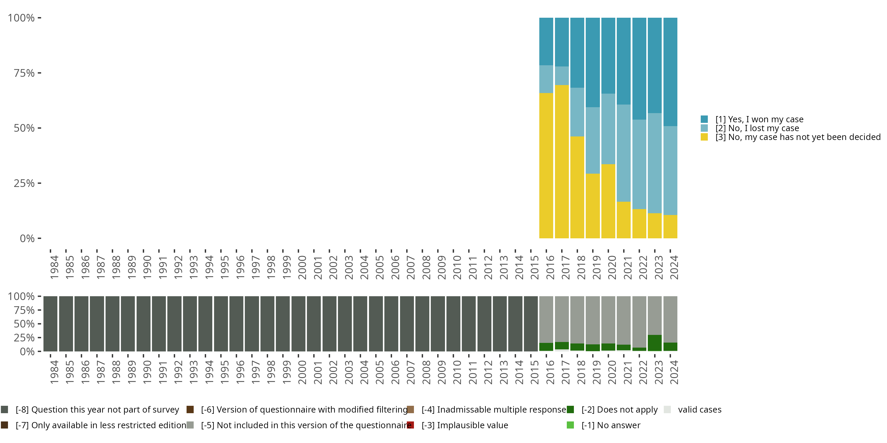Click the 'valid cases' legend swatch
The height and width of the screenshot is (443, 887).
[x=667, y=409]
